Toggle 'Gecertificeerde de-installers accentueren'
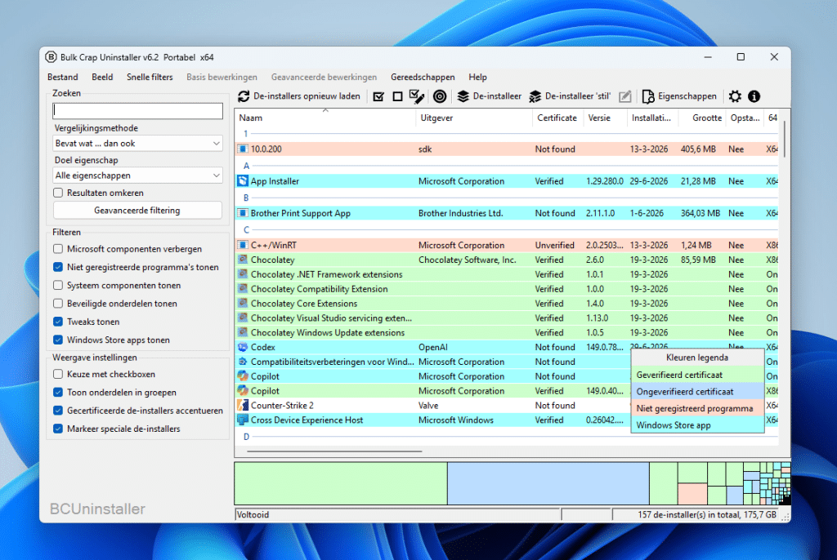Viewport: 837px width, 560px height. pyautogui.click(x=58, y=410)
